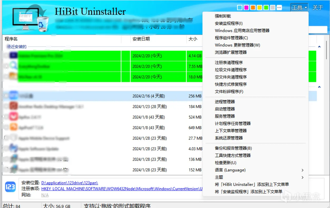Open 程序组件管理器(C)

pos(231,38)
